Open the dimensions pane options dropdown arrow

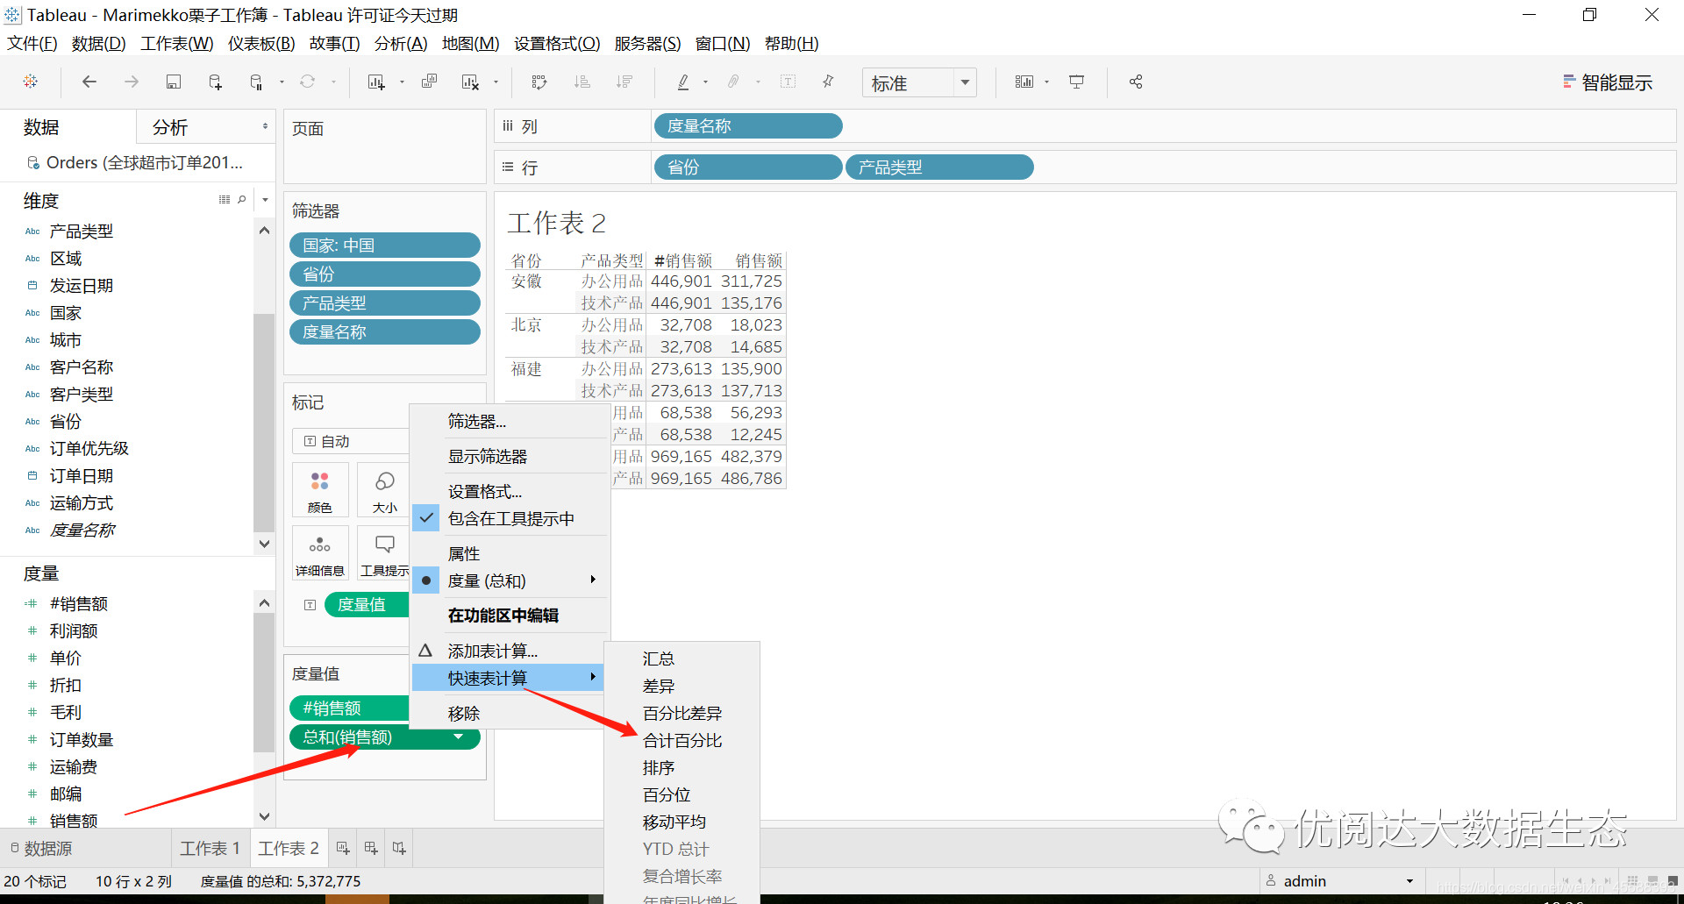click(x=265, y=200)
